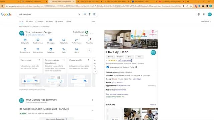Open oakbayclean.com appointments link
The image size is (214, 120).
124,86
